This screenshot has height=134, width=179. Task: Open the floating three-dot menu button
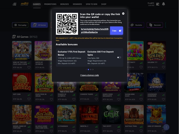pos(166,127)
